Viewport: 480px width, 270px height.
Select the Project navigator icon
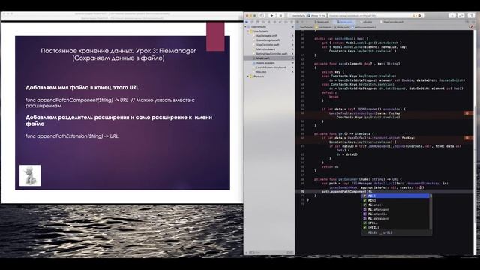click(x=247, y=22)
